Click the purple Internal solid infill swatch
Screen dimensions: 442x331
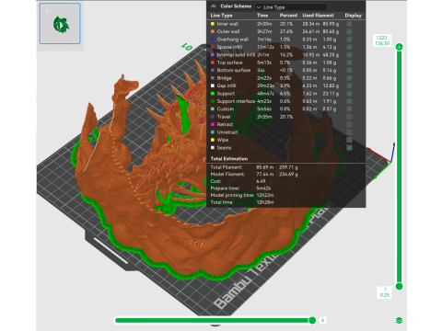click(213, 55)
